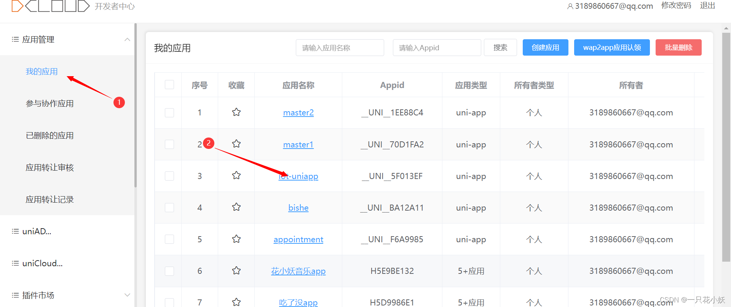
Task: Open 参与协作应用 sidebar item
Action: pyautogui.click(x=49, y=104)
